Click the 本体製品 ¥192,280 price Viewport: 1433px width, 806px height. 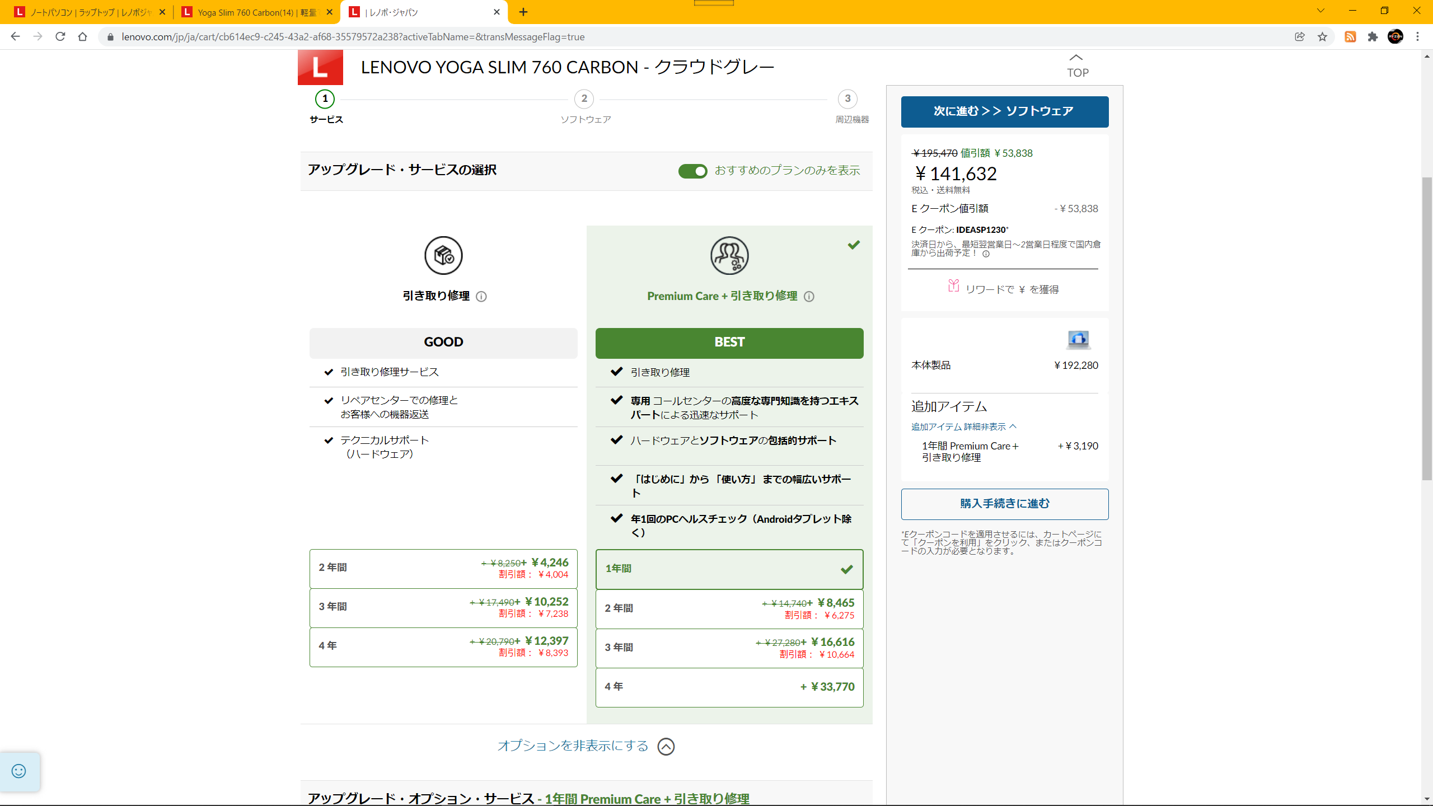1076,365
